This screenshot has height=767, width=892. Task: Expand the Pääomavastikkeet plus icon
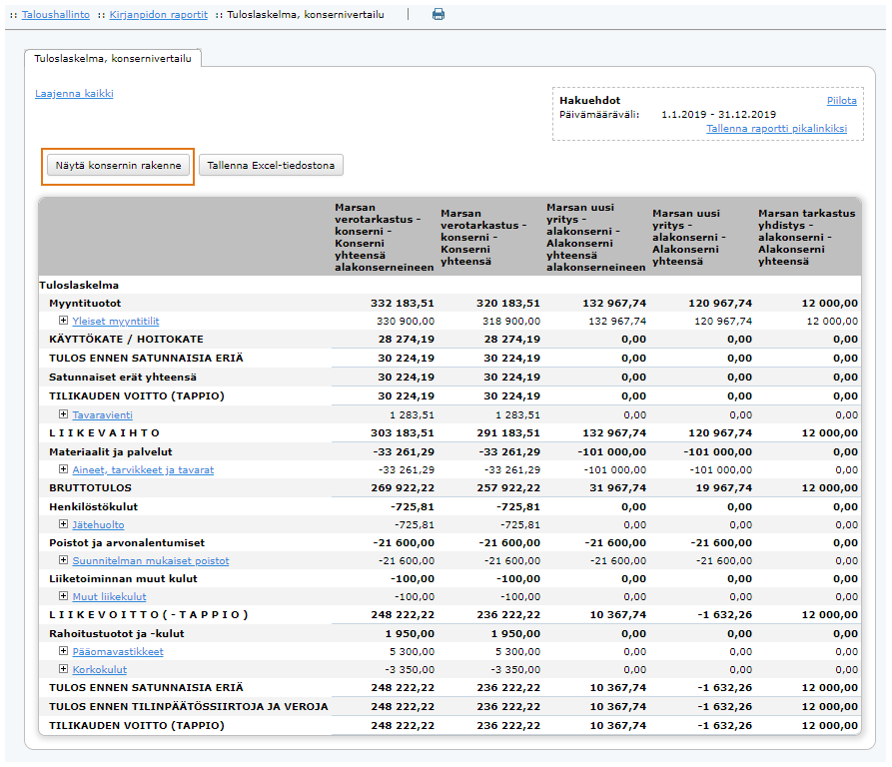(64, 651)
